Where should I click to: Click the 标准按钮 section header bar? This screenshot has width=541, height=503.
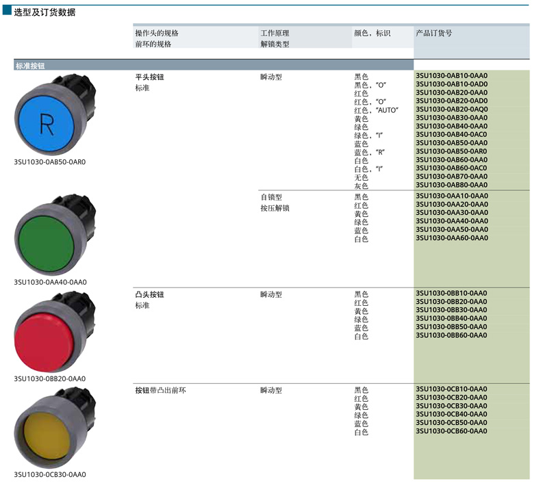click(x=213, y=65)
